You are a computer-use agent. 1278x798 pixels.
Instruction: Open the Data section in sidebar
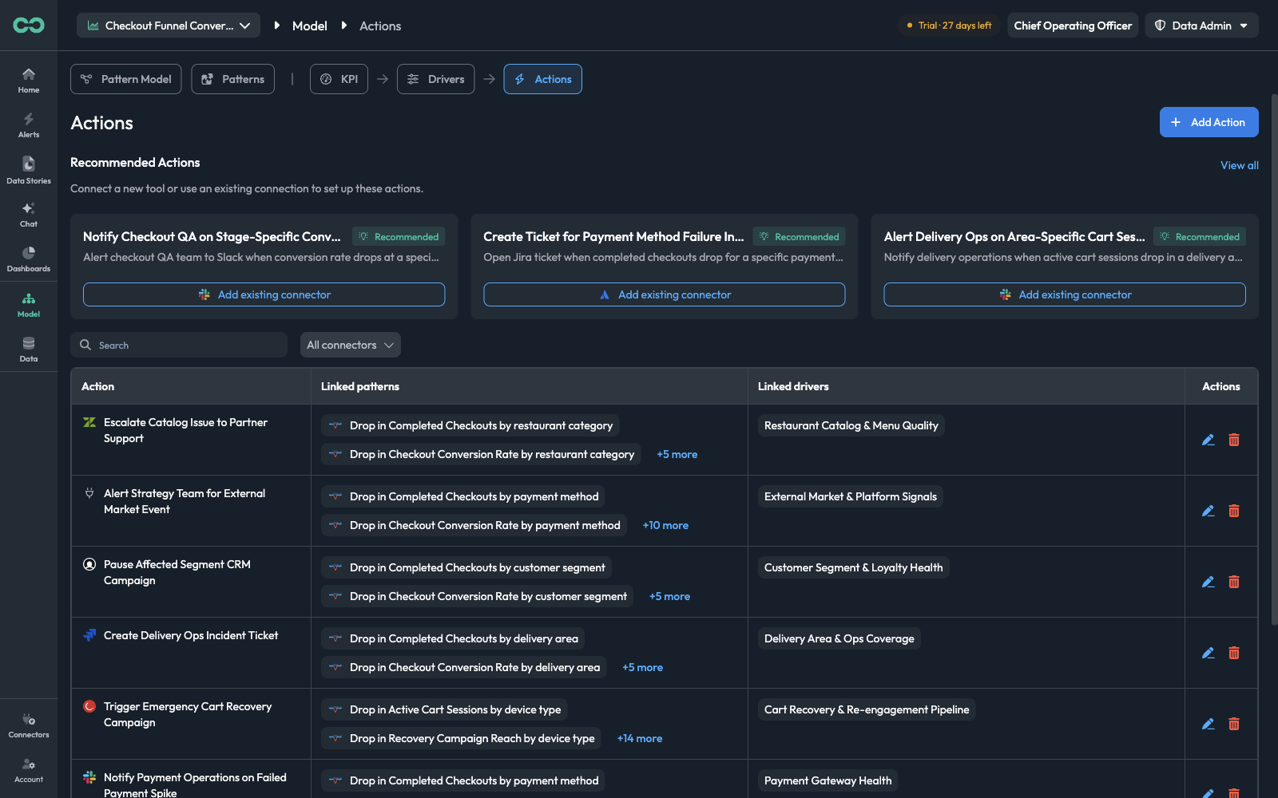29,350
